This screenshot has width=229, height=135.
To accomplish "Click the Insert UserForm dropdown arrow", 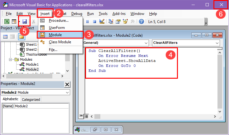I will tap(19, 21).
